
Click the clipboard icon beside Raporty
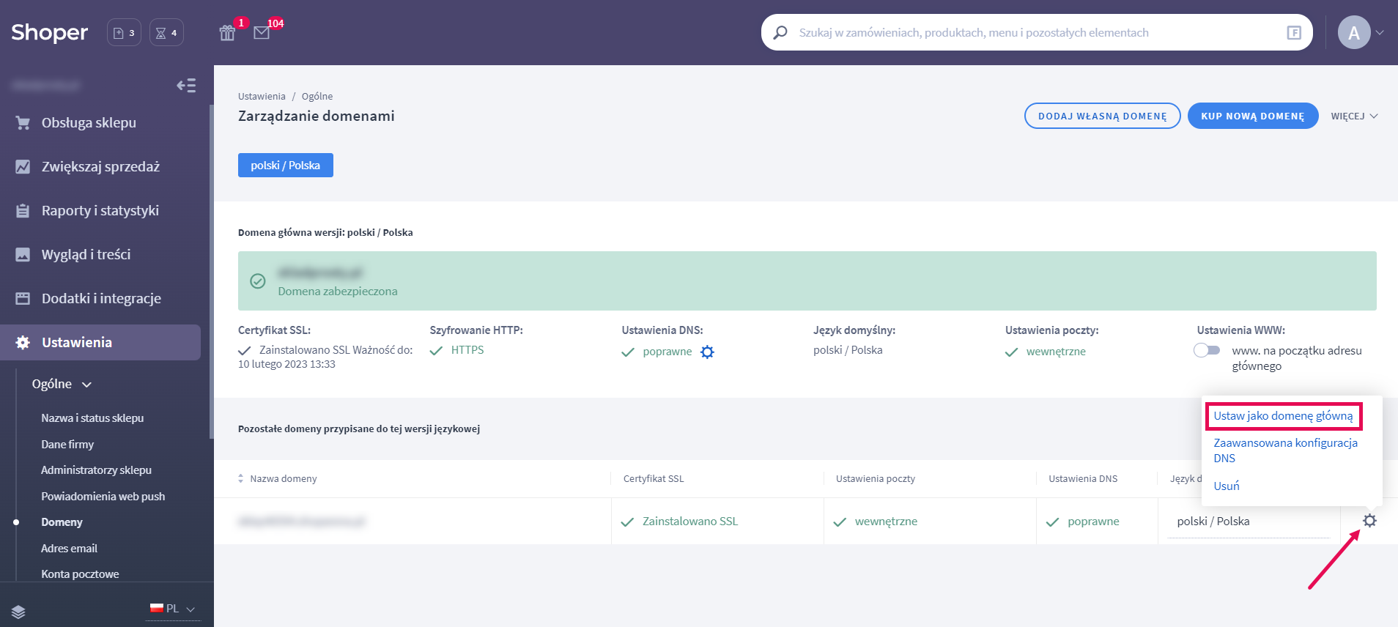click(x=23, y=210)
